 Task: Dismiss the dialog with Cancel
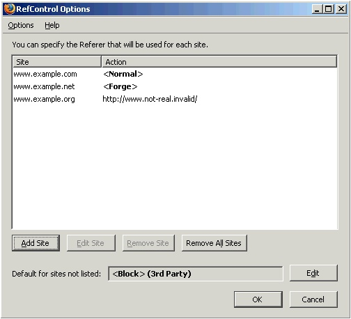coord(313,299)
